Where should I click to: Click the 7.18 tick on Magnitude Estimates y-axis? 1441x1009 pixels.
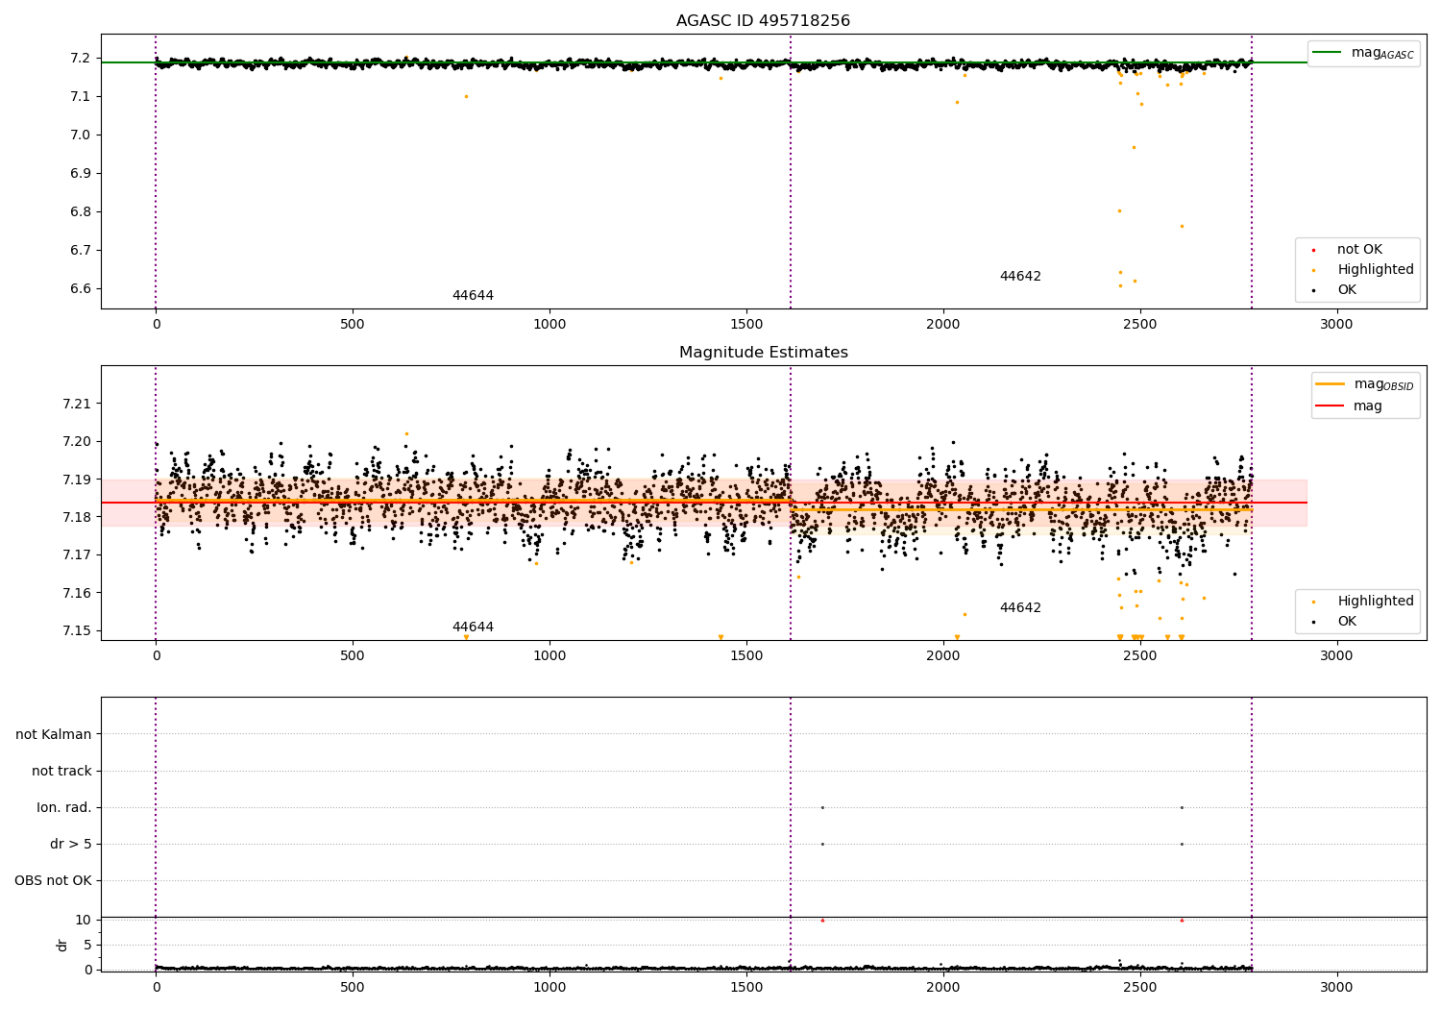77,518
